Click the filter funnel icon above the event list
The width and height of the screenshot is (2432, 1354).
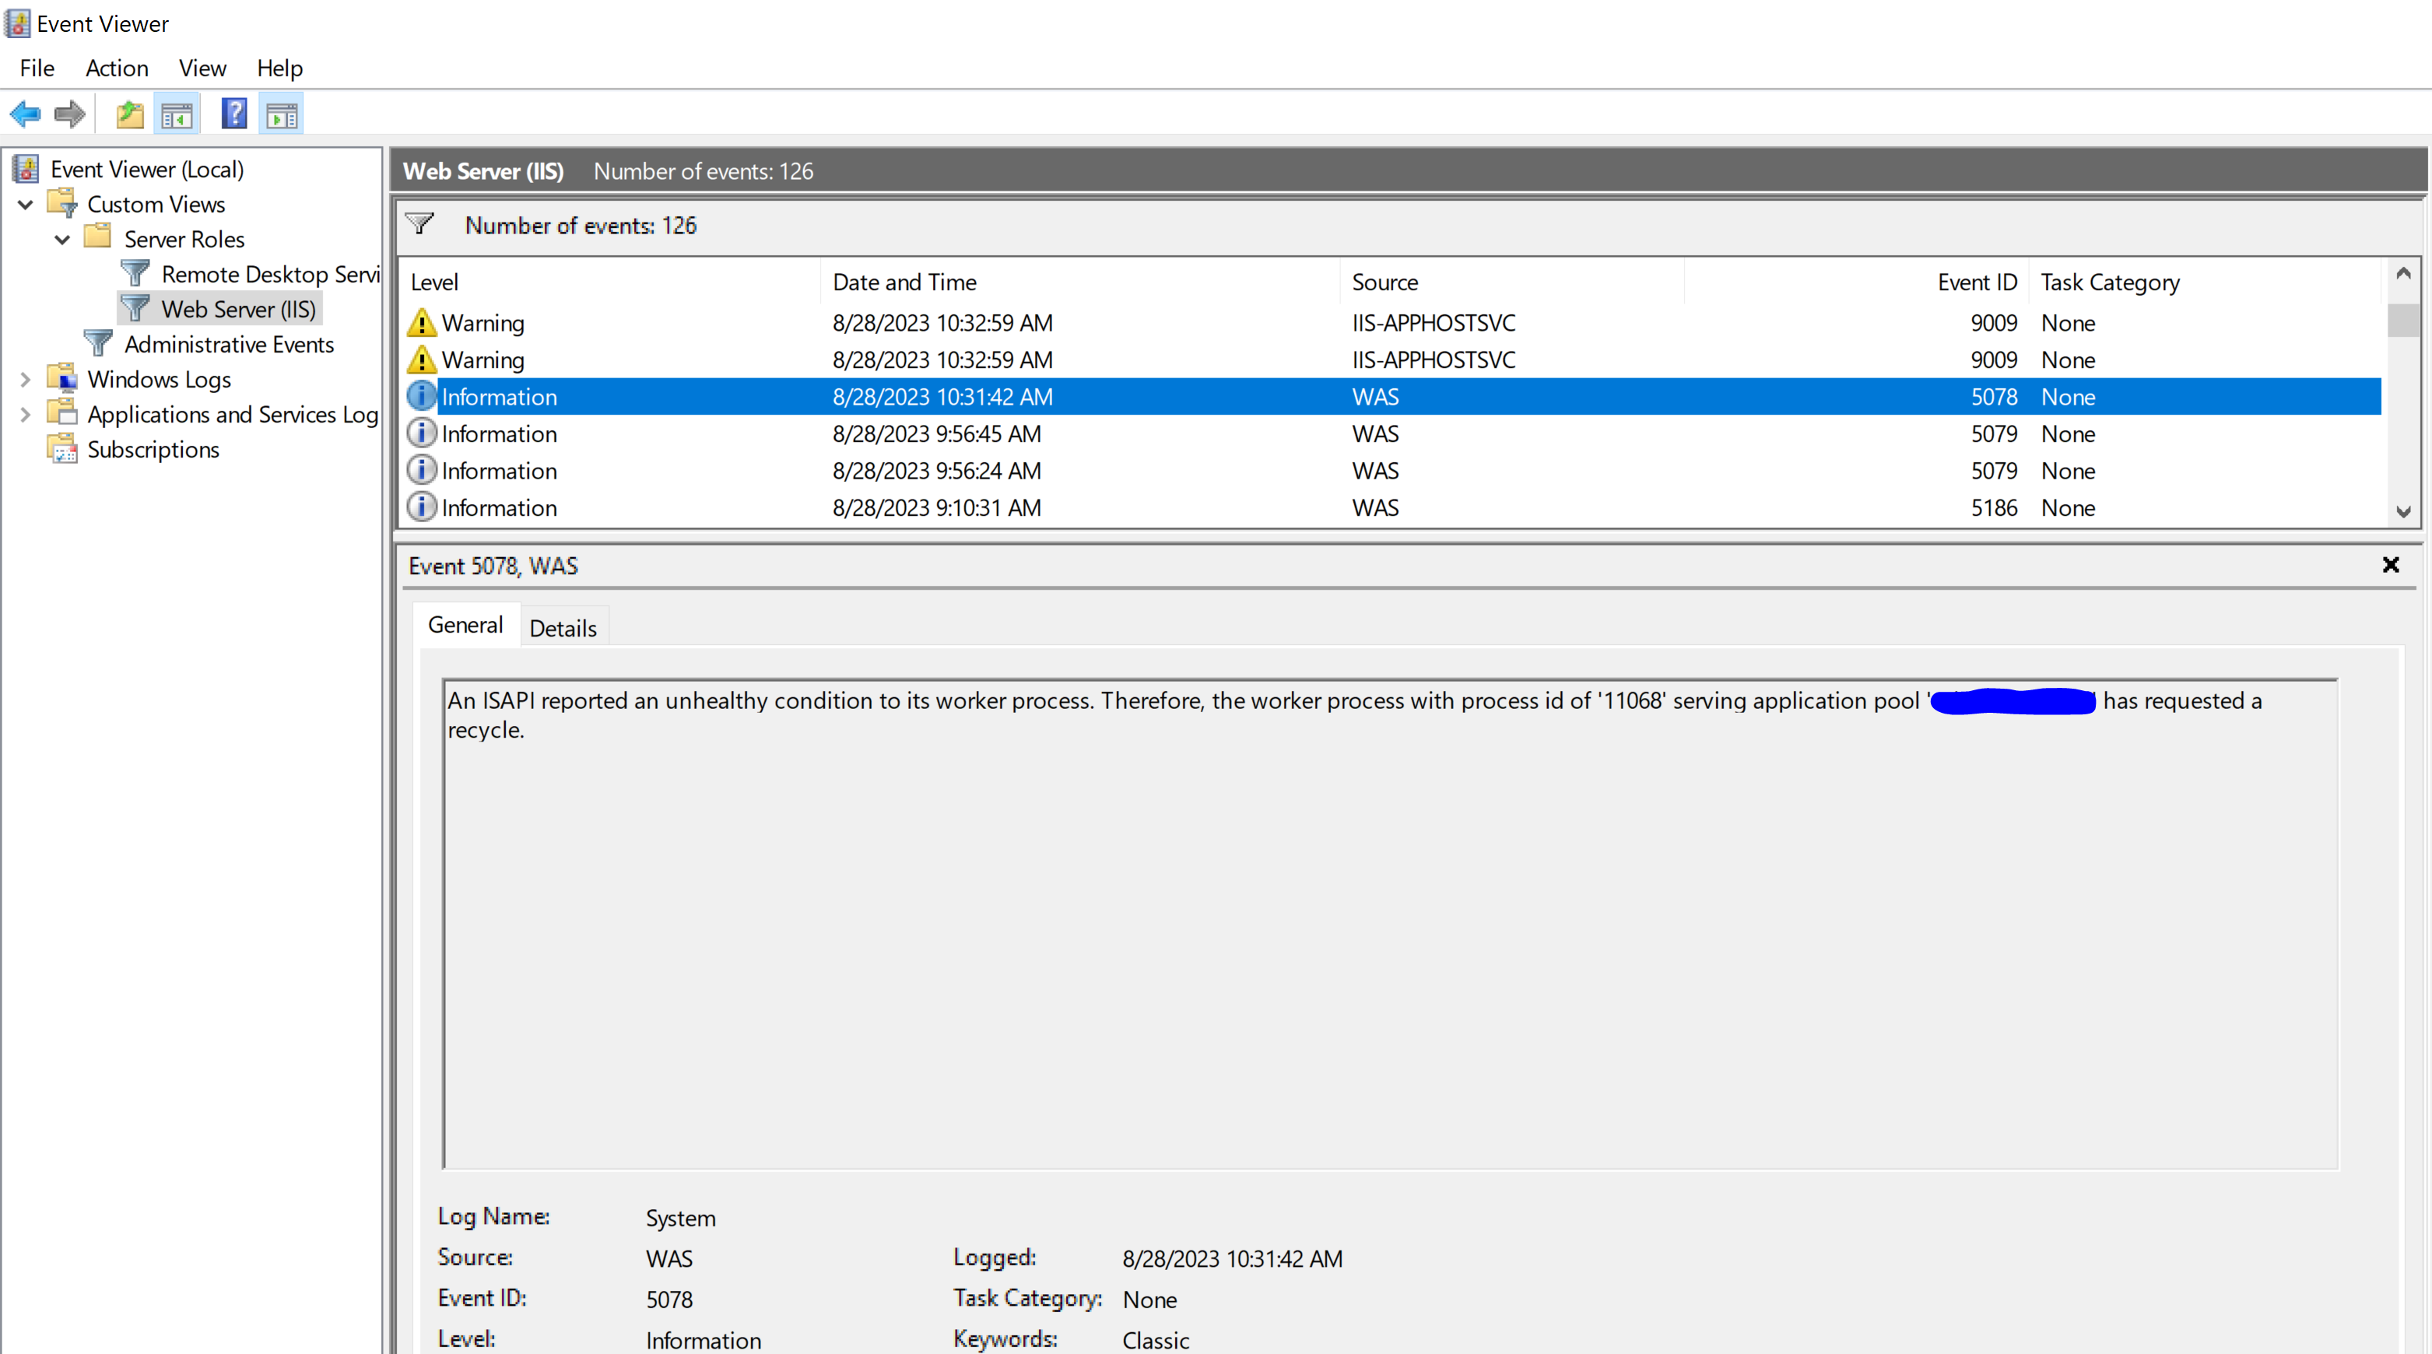coord(419,225)
